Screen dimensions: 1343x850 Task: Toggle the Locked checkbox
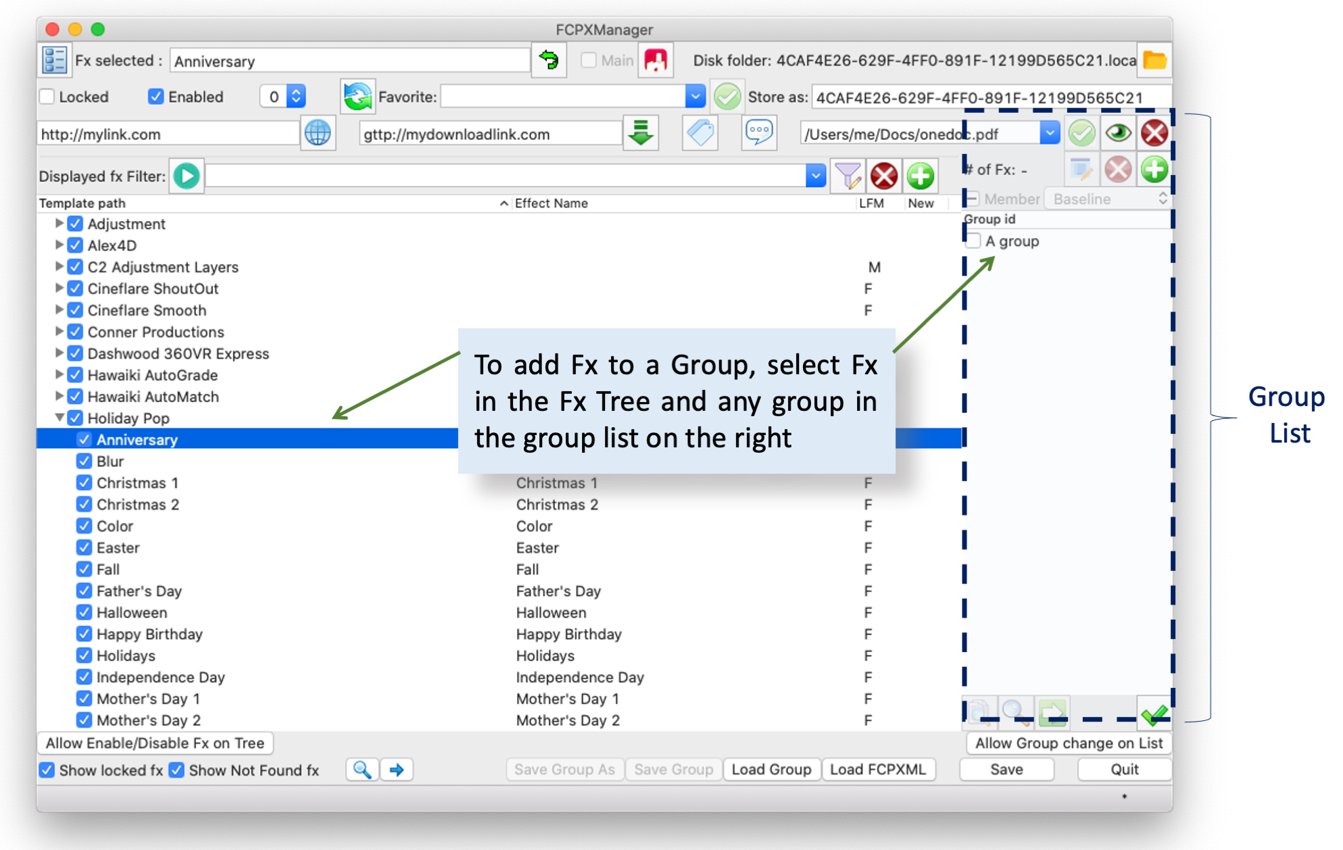(x=47, y=97)
